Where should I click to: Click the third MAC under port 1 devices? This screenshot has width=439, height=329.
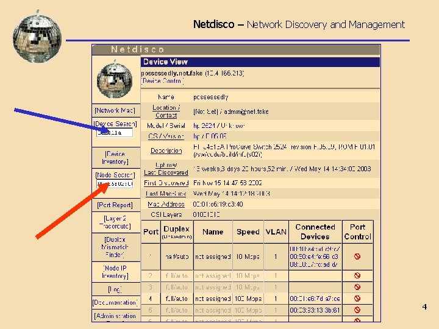click(x=314, y=264)
